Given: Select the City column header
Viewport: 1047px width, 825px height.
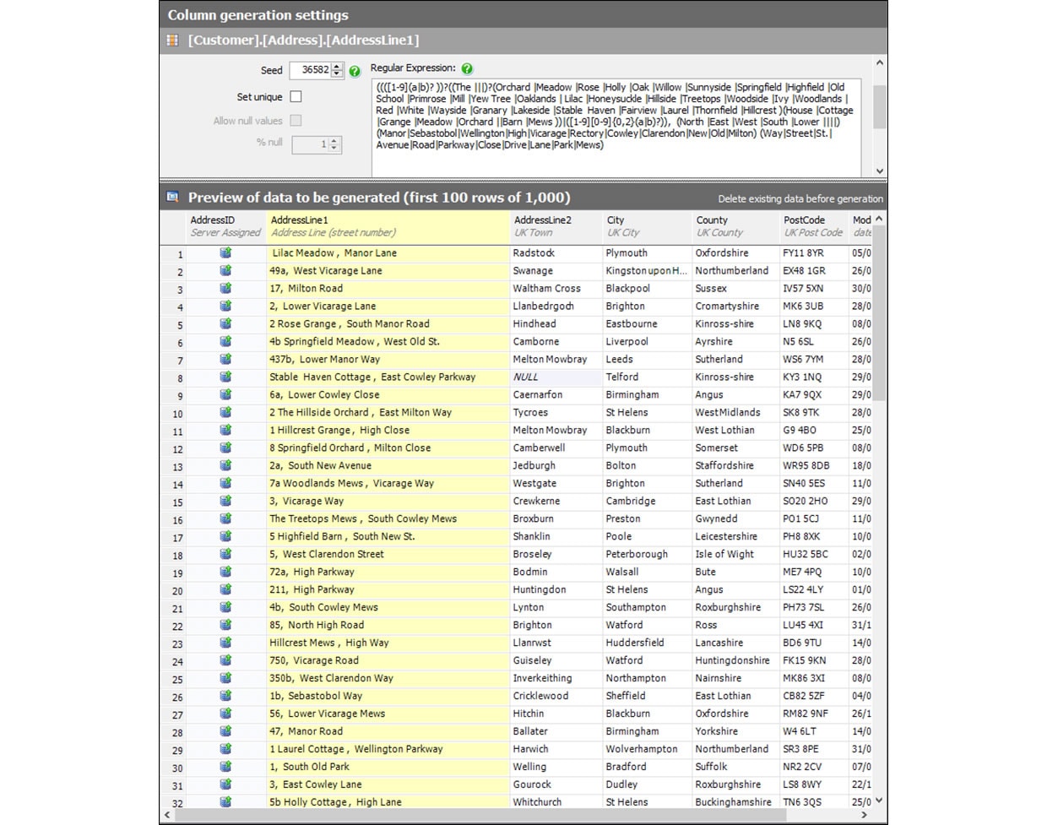Looking at the screenshot, I should point(648,226).
